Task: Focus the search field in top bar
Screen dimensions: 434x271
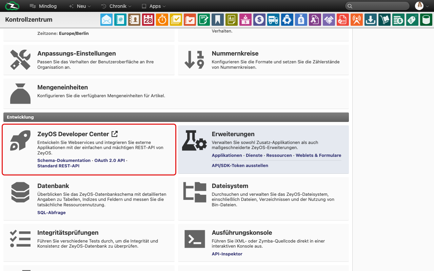Action: [x=377, y=6]
